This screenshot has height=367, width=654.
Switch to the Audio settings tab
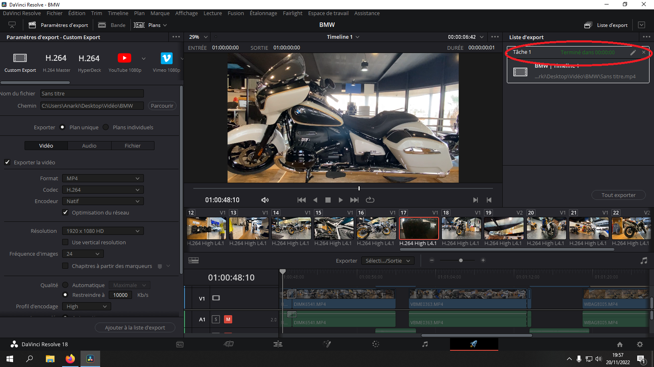[89, 146]
